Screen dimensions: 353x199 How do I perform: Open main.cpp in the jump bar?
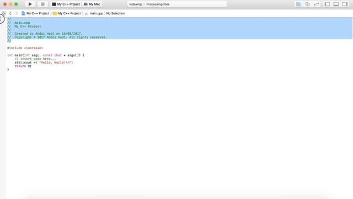[x=94, y=13]
